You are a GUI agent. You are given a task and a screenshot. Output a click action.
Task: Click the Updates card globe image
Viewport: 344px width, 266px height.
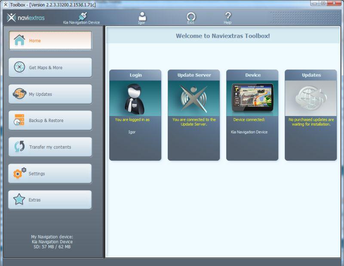pos(310,98)
